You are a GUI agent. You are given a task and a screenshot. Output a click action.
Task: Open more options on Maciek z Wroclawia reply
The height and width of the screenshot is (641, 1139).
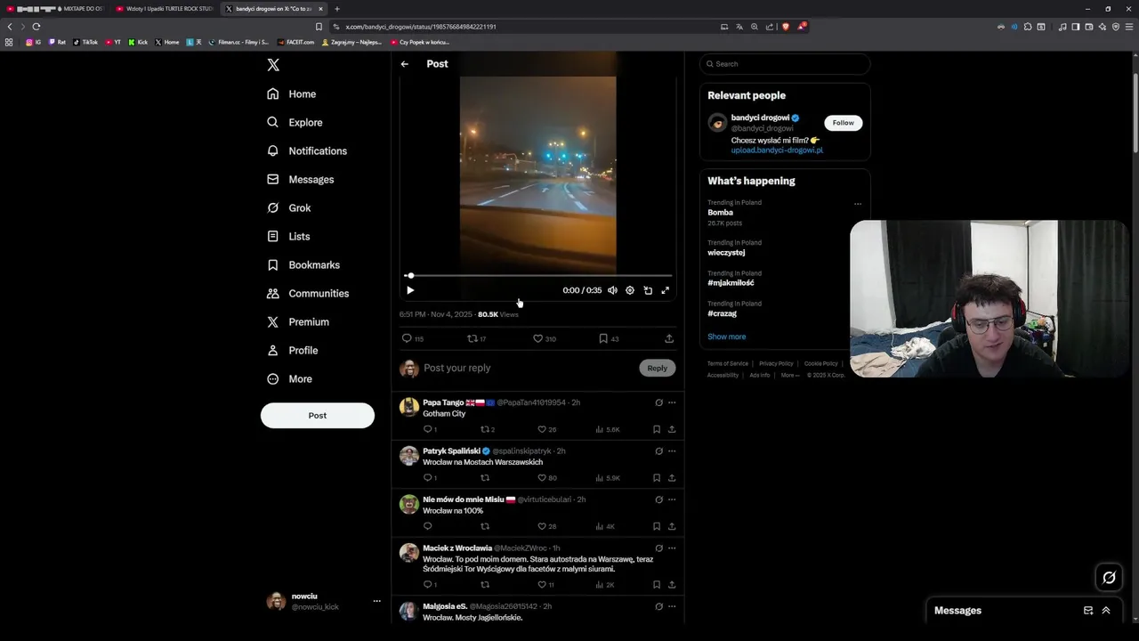pyautogui.click(x=672, y=548)
